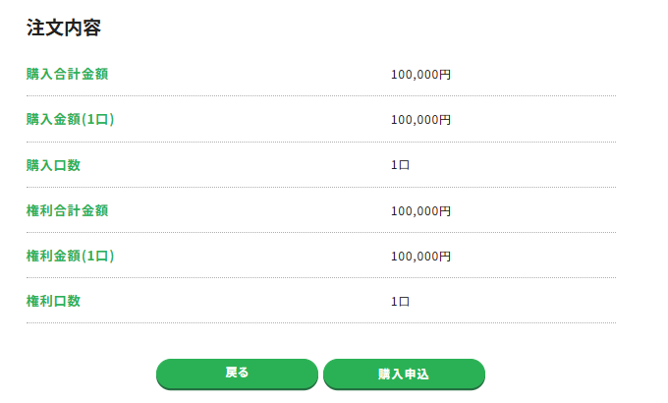Click the 権利合計金額 label
This screenshot has height=403, width=668.
[x=67, y=210]
